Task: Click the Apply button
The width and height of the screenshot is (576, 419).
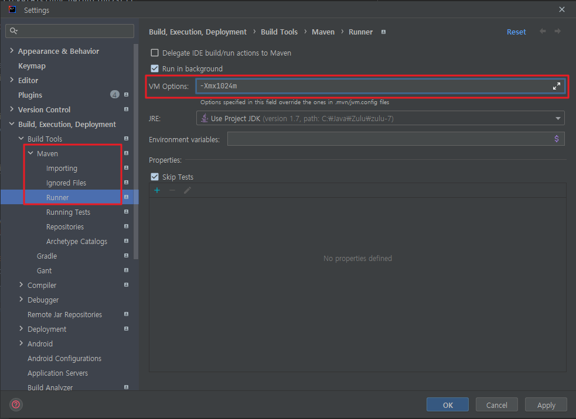Action: tap(546, 405)
